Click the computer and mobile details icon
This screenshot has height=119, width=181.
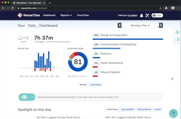pyautogui.click(x=23, y=39)
